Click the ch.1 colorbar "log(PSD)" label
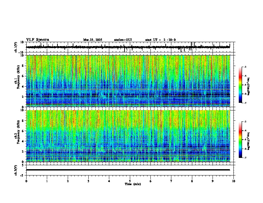 pos(248,86)
